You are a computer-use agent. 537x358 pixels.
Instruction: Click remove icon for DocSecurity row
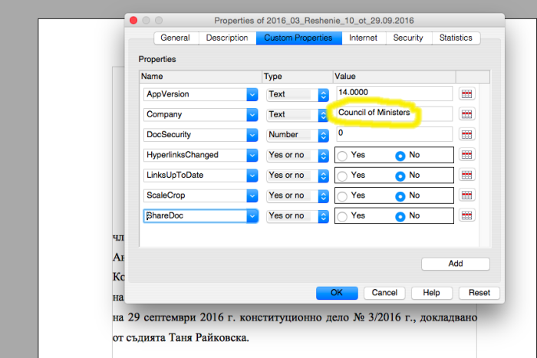[x=466, y=134]
